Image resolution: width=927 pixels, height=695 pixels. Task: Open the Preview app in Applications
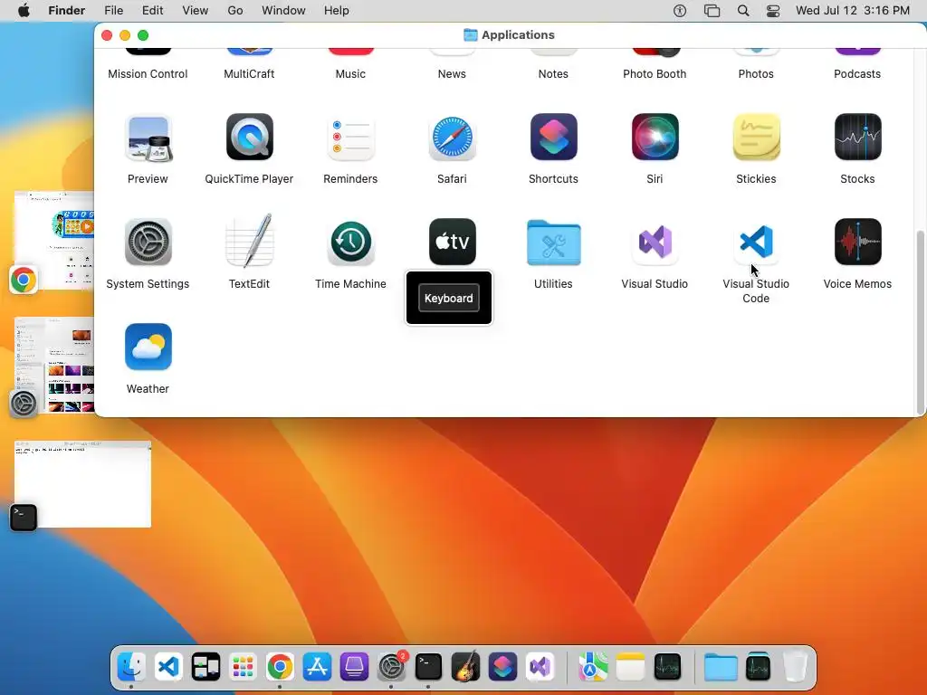pos(148,138)
